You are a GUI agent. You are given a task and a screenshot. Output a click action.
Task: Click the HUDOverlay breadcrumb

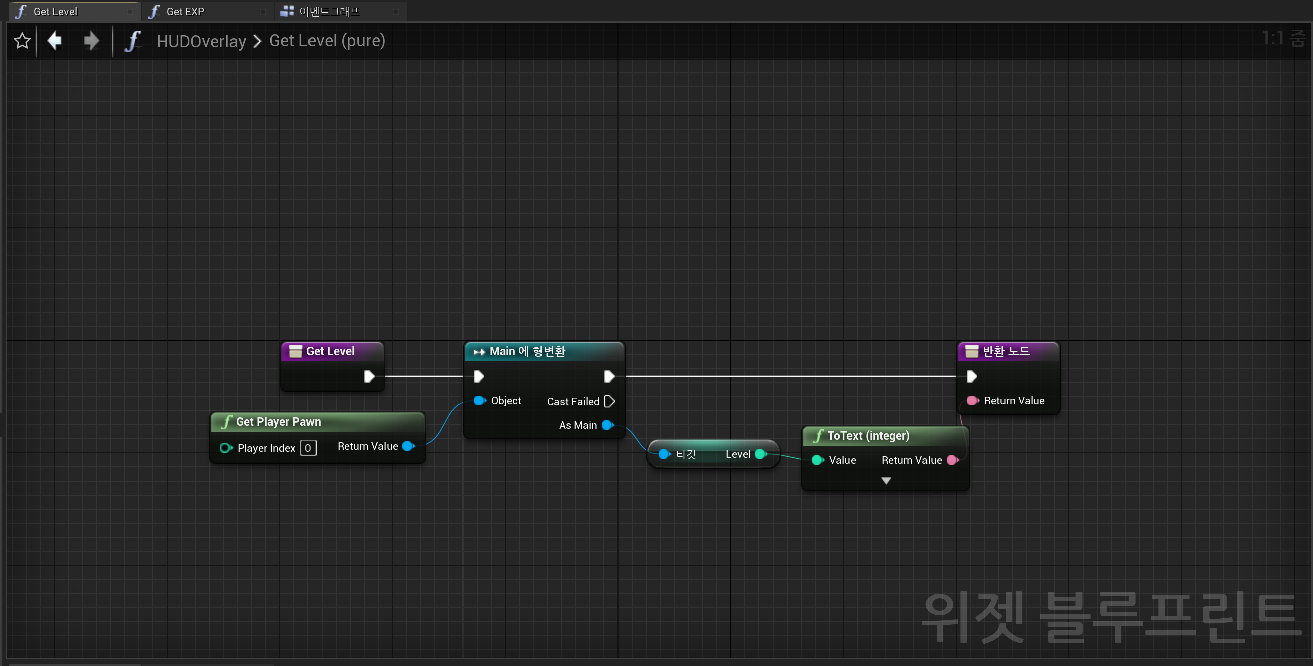201,41
